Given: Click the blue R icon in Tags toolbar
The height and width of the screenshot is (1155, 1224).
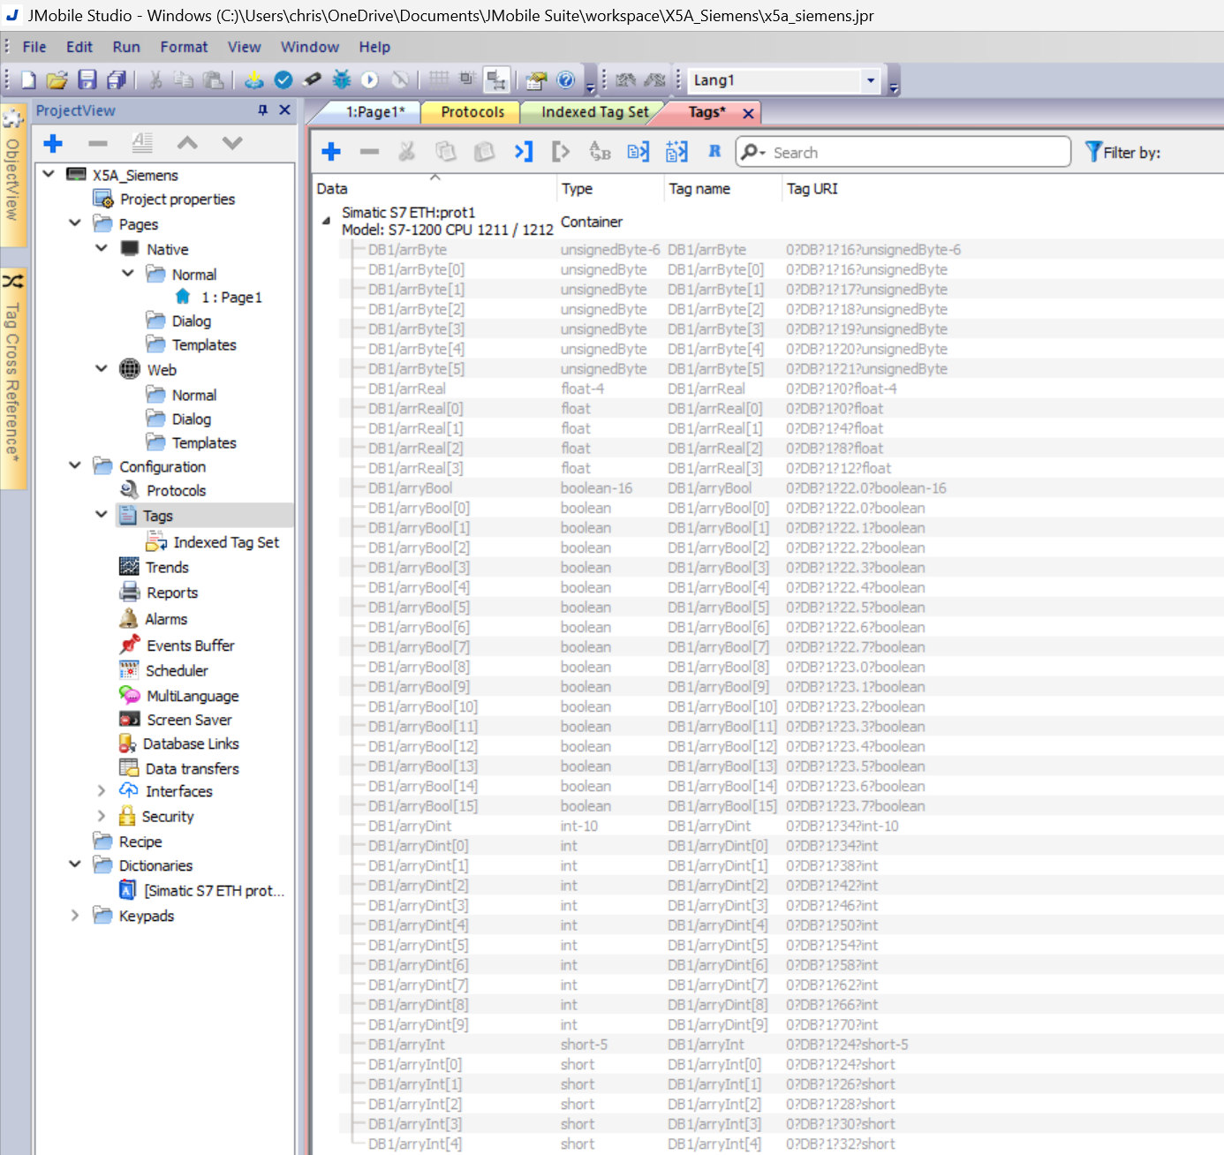Looking at the screenshot, I should [x=714, y=152].
